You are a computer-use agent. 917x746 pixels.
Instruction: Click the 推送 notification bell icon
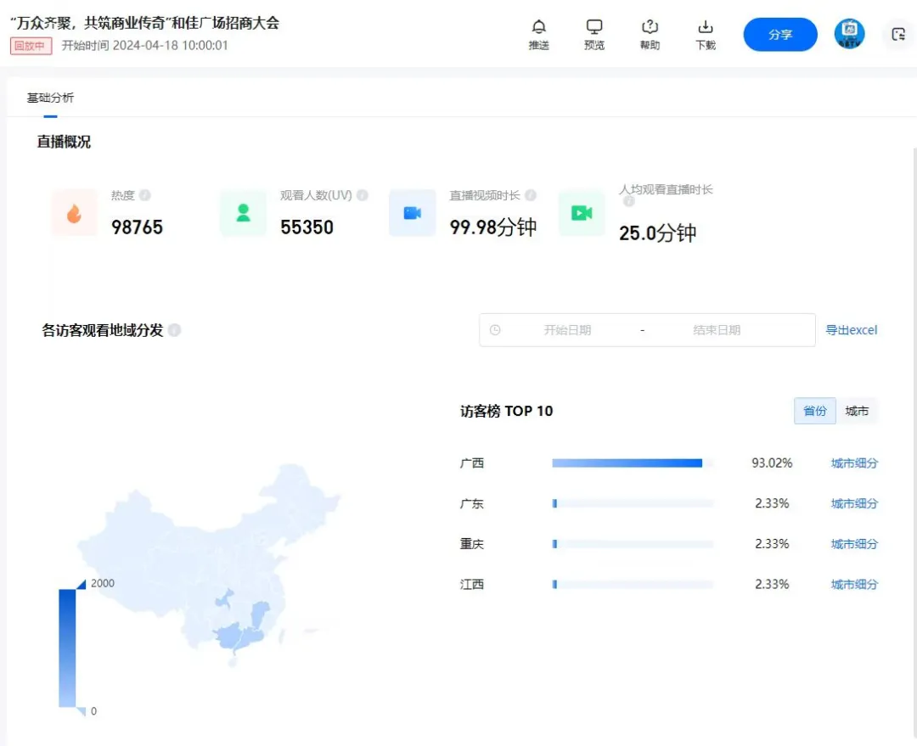pos(539,28)
